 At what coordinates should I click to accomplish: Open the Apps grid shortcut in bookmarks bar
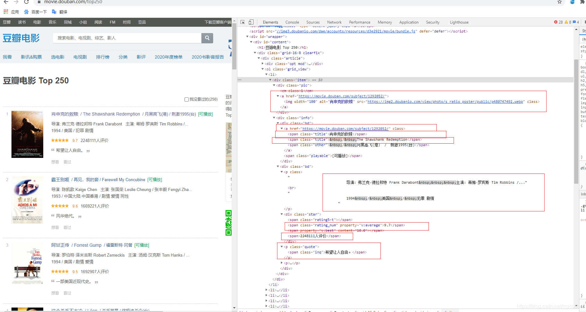tap(6, 12)
